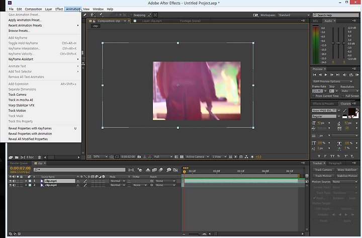Toggle the Draft 3D icon in the timeline
This screenshot has width=362, height=238.
coord(140,170)
